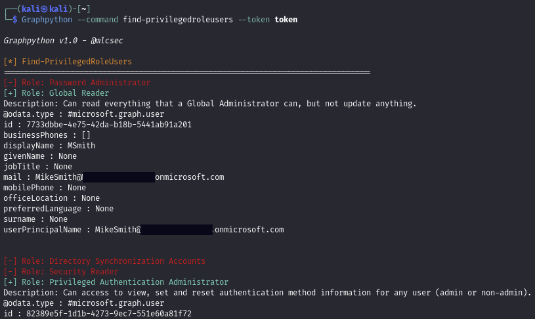Click the [*] Find-PrivilegedRoleUsers header

(68, 62)
